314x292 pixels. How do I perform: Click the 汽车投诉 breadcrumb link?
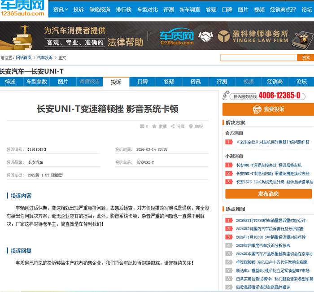[x=44, y=57]
